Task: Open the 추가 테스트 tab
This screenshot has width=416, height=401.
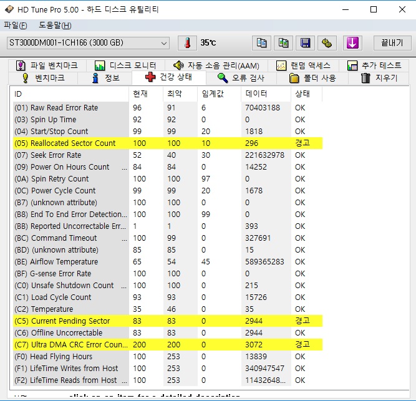Action: (x=374, y=65)
